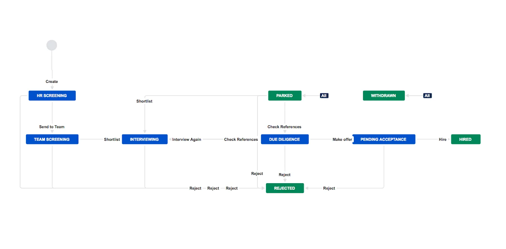Click the PENDING ACCEPTANCE status box
The width and height of the screenshot is (506, 249).
tap(383, 139)
